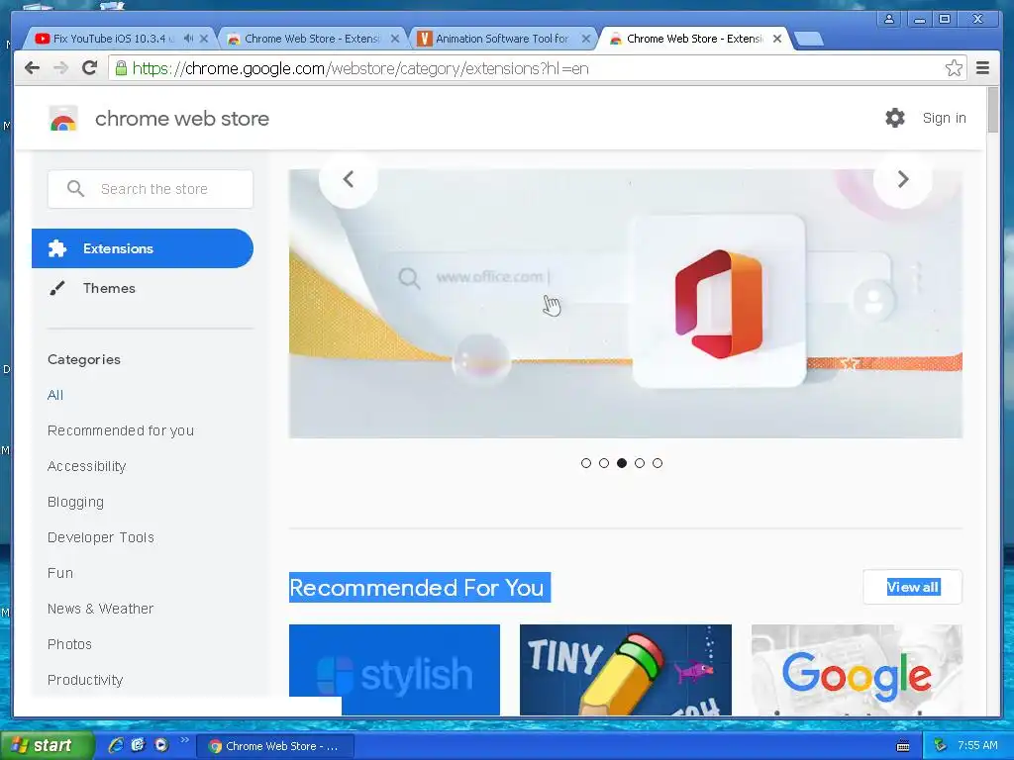Image resolution: width=1014 pixels, height=760 pixels.
Task: Open the Chrome hamburger menu
Action: 982,68
